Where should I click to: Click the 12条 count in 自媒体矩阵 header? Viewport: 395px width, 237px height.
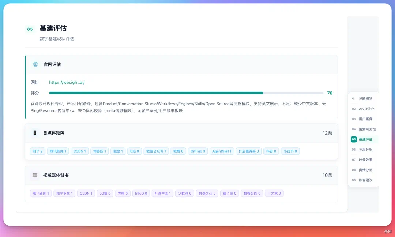tap(327, 133)
